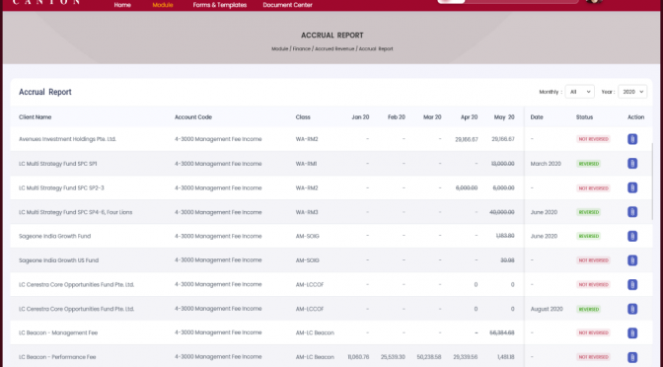The width and height of the screenshot is (663, 367).
Task: Open action icon for Avenues Investment Holdings row
Action: [x=632, y=139]
